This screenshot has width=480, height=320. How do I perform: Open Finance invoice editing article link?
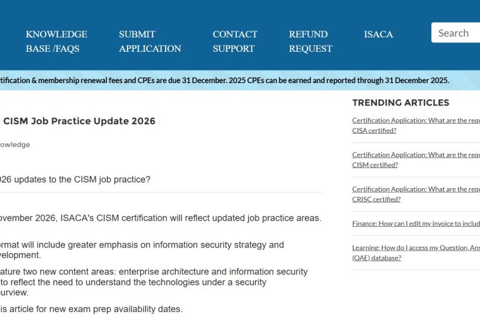coord(416,224)
